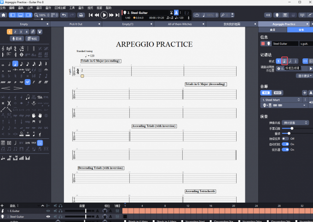The height and width of the screenshot is (222, 313).
Task: Click the MIDI sound button
Action: click(278, 93)
